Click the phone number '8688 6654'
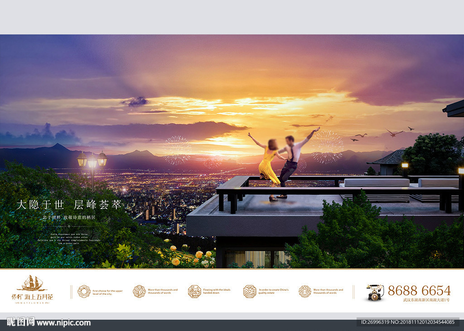Screen dimensions: 464x331 click(x=419, y=291)
